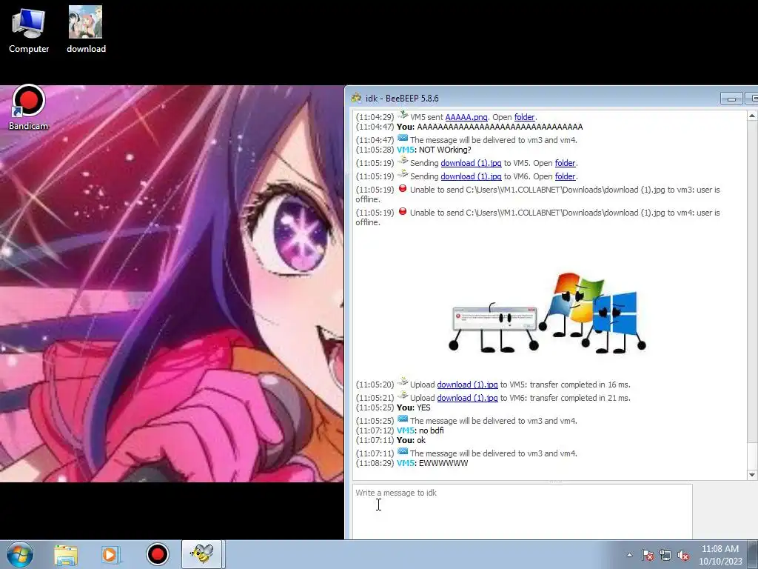This screenshot has height=569, width=758.
Task: Open network status tray icon
Action: click(x=665, y=555)
